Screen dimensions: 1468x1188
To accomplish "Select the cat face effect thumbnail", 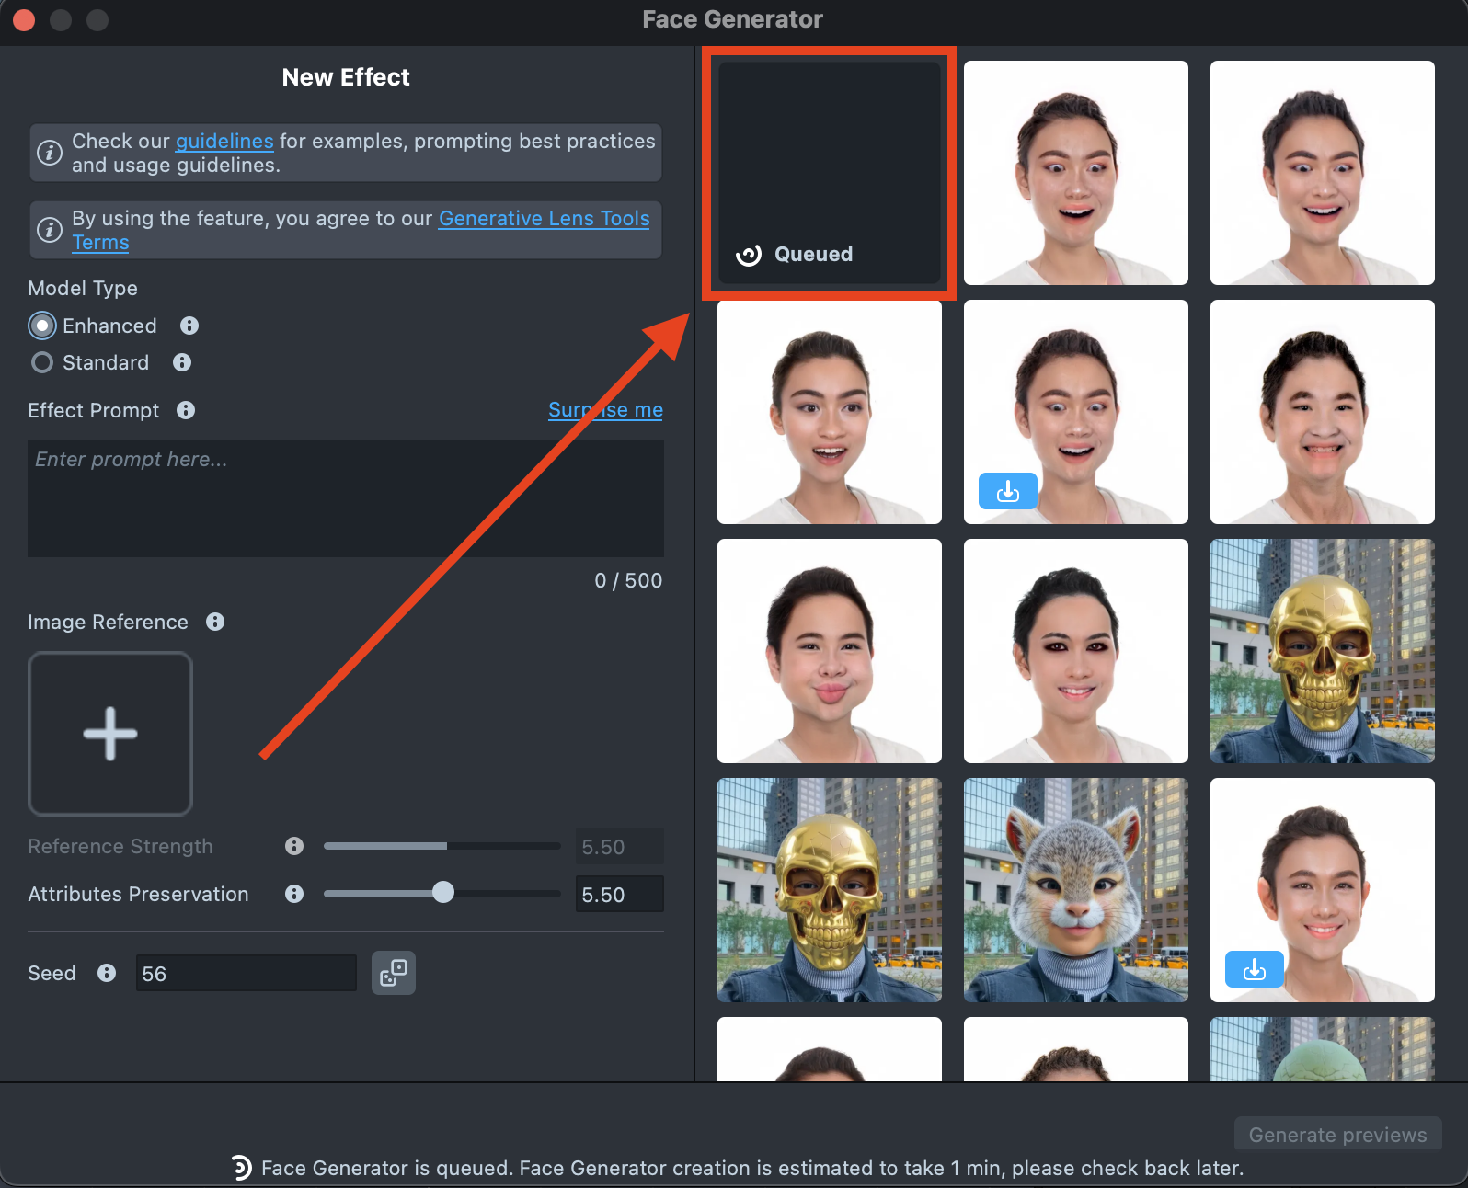I will (x=1075, y=890).
